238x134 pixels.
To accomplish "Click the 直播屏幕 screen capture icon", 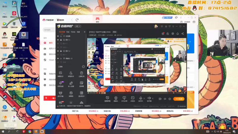I will 107,98.
